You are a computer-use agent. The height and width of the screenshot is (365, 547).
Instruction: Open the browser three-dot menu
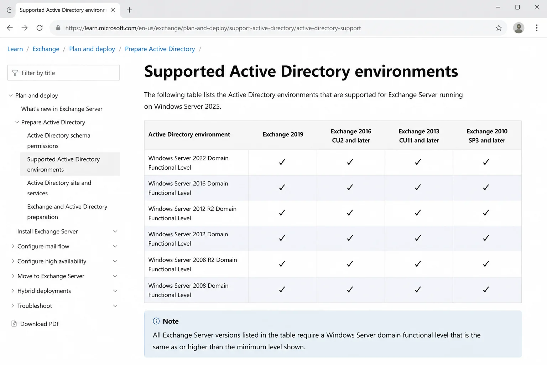click(537, 28)
